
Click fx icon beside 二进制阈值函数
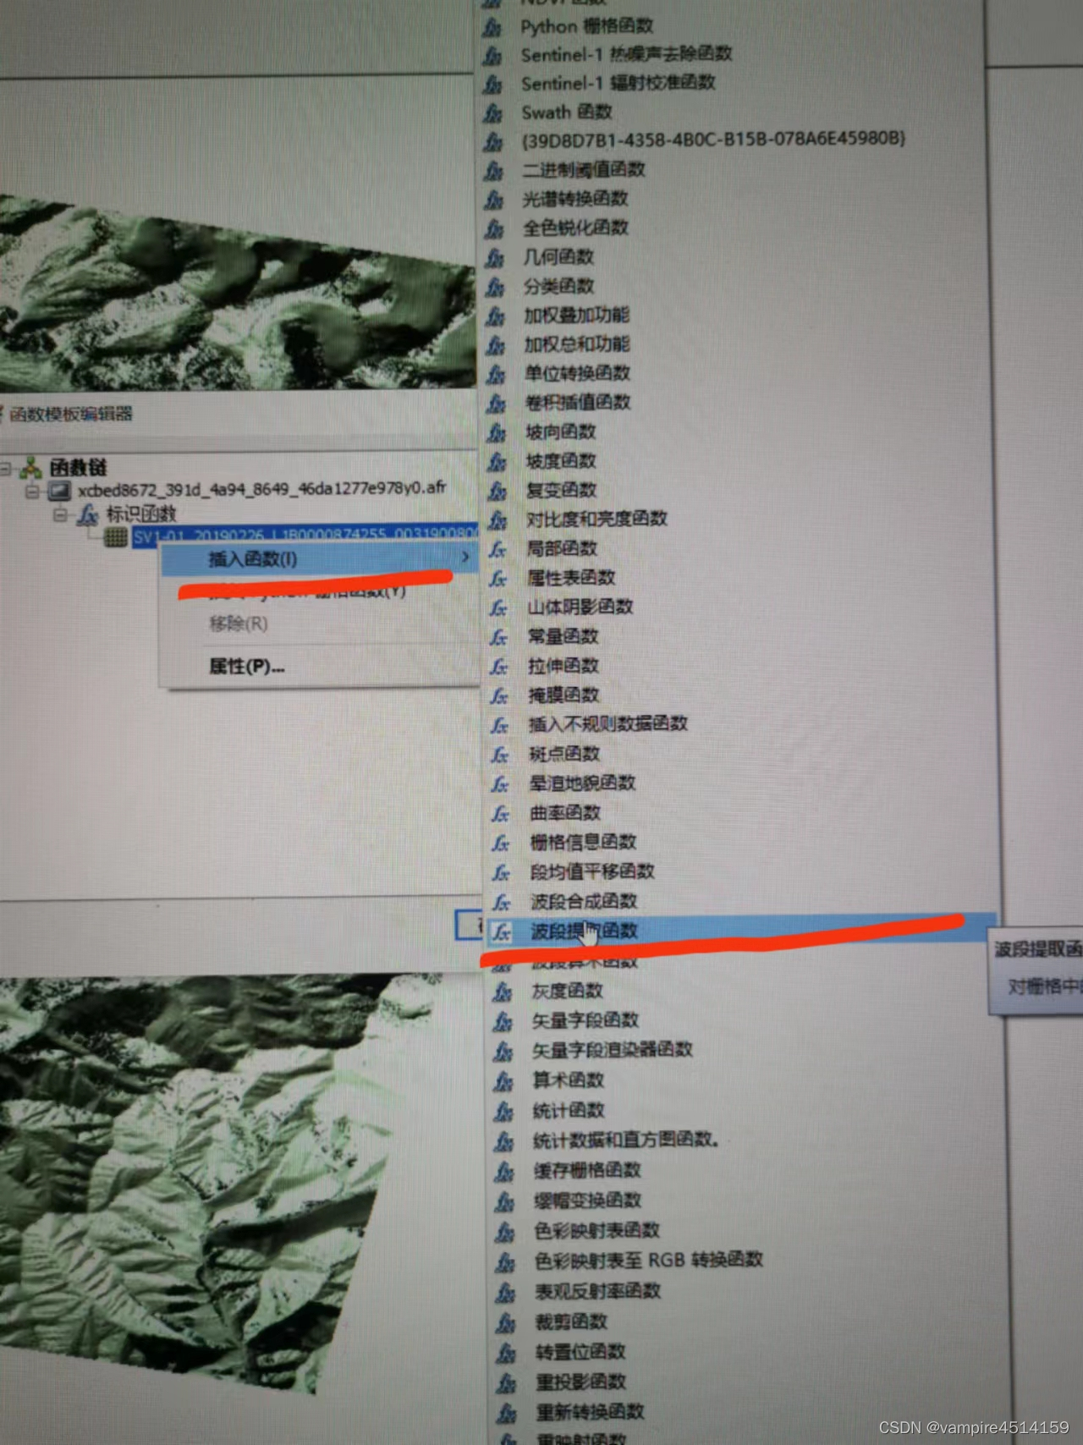[493, 170]
